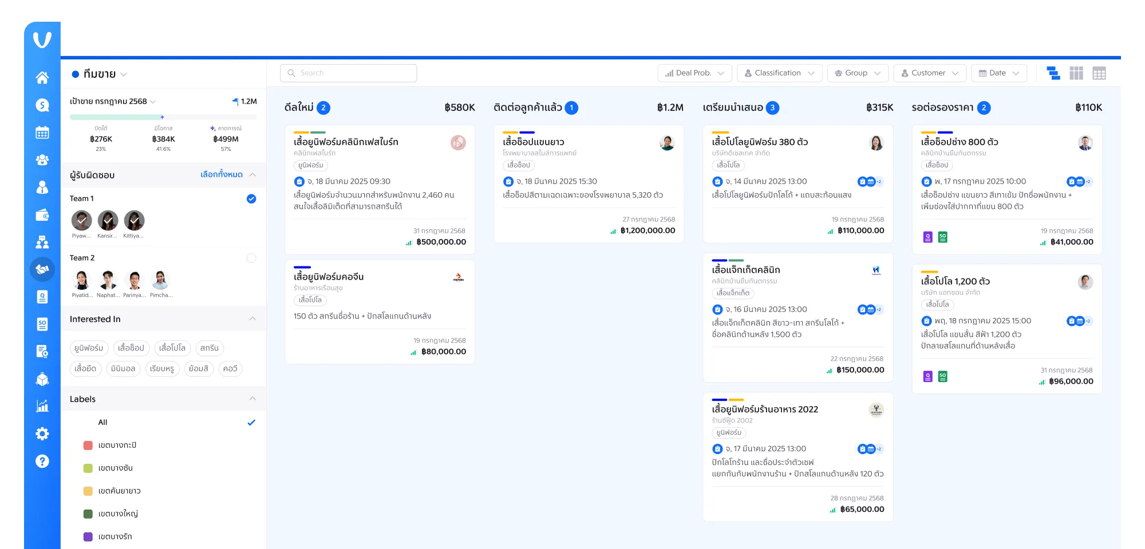Click the Venio logo at top
Screen dimensions: 1145x549
click(x=42, y=39)
